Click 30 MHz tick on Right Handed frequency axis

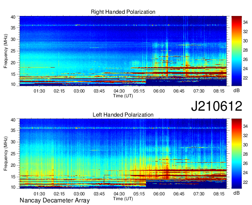click(x=13, y=39)
